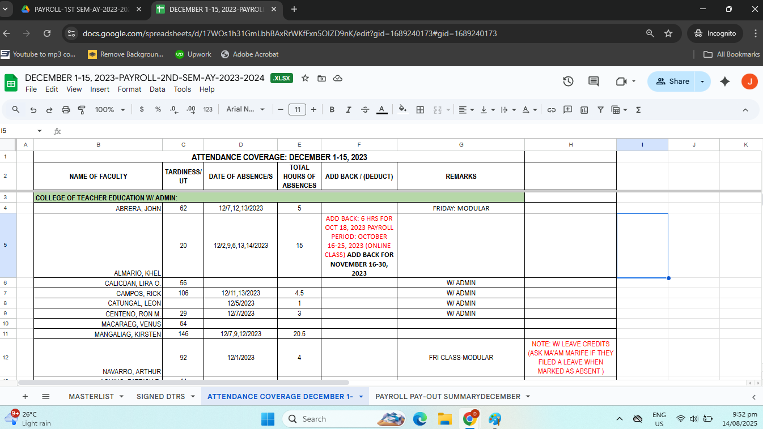Open the Data menu
Viewport: 763px width, 429px height.
tap(158, 89)
